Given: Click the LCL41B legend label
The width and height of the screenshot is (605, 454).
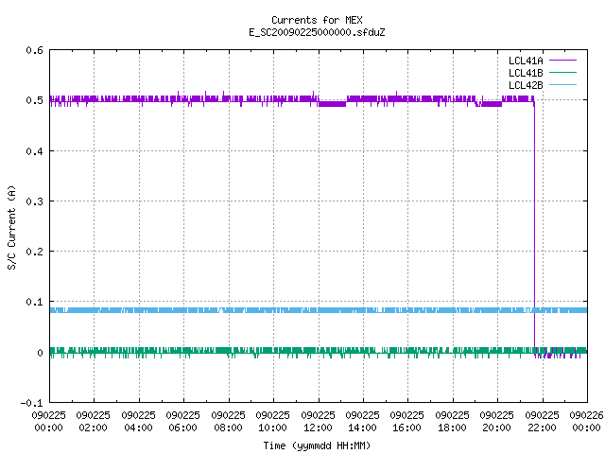Looking at the screenshot, I should click(526, 73).
